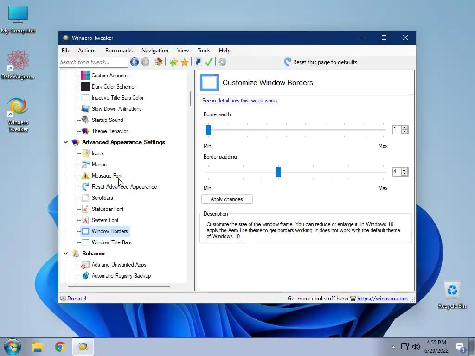Select Inactive Title Bars Color item

(x=118, y=98)
